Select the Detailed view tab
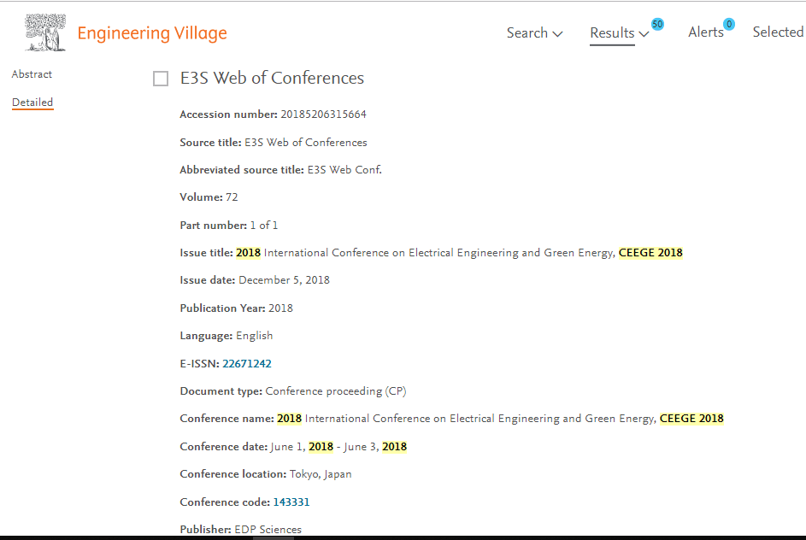 (32, 103)
